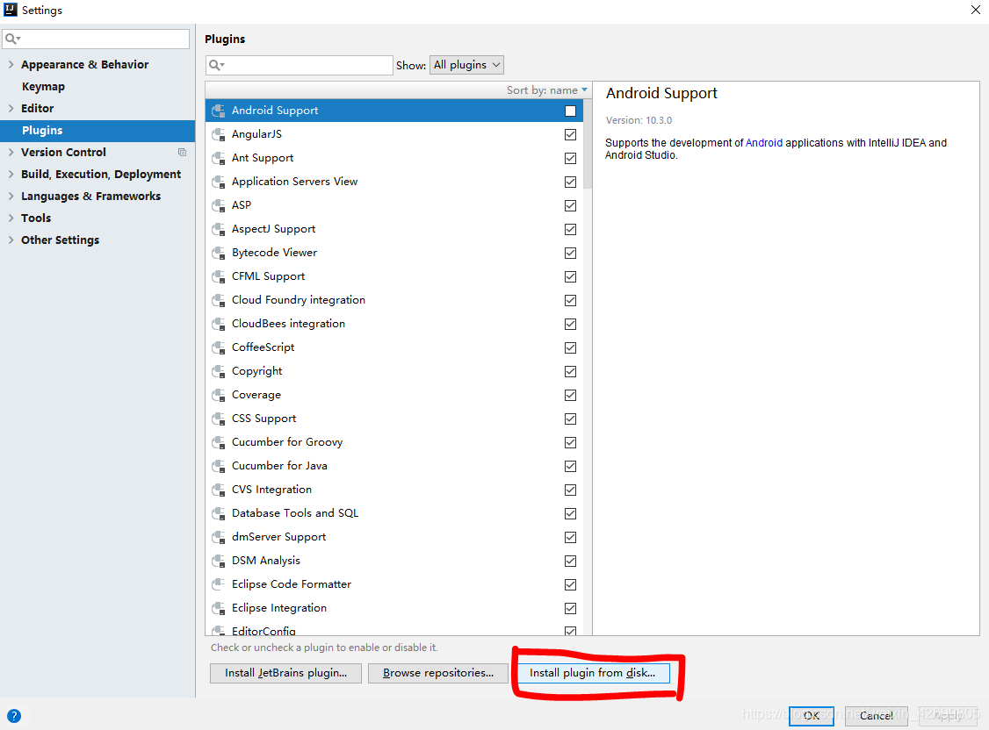Select Plugins in settings sidebar

tap(97, 131)
